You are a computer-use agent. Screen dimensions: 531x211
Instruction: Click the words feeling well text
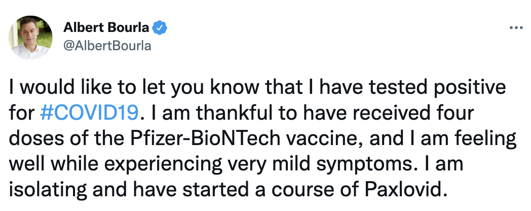(x=485, y=139)
